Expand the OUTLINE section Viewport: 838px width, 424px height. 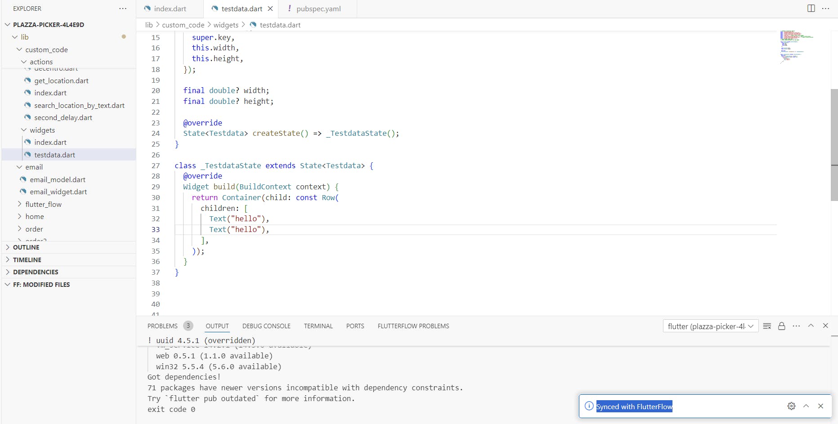click(26, 247)
